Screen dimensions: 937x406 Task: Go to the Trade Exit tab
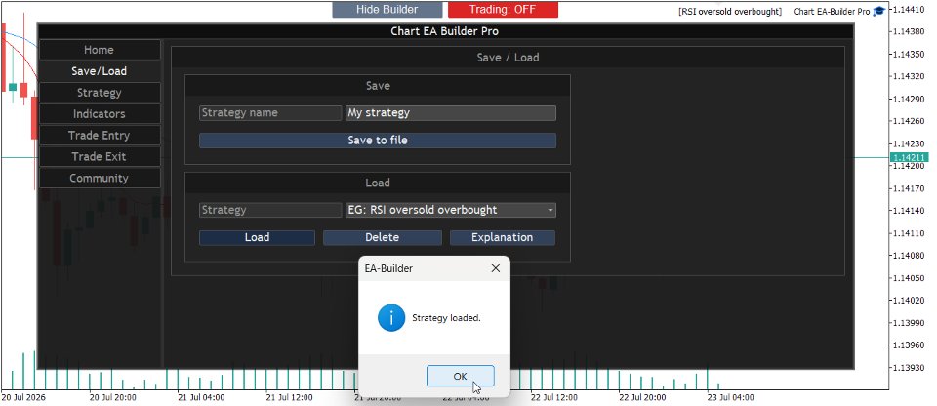click(100, 157)
